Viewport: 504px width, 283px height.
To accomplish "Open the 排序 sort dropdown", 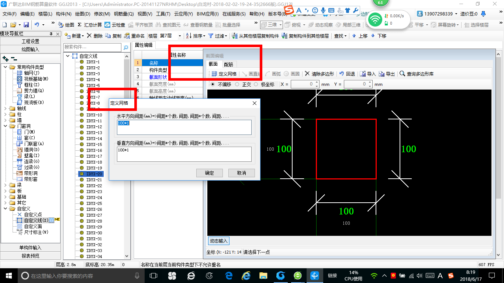I will tap(195, 36).
